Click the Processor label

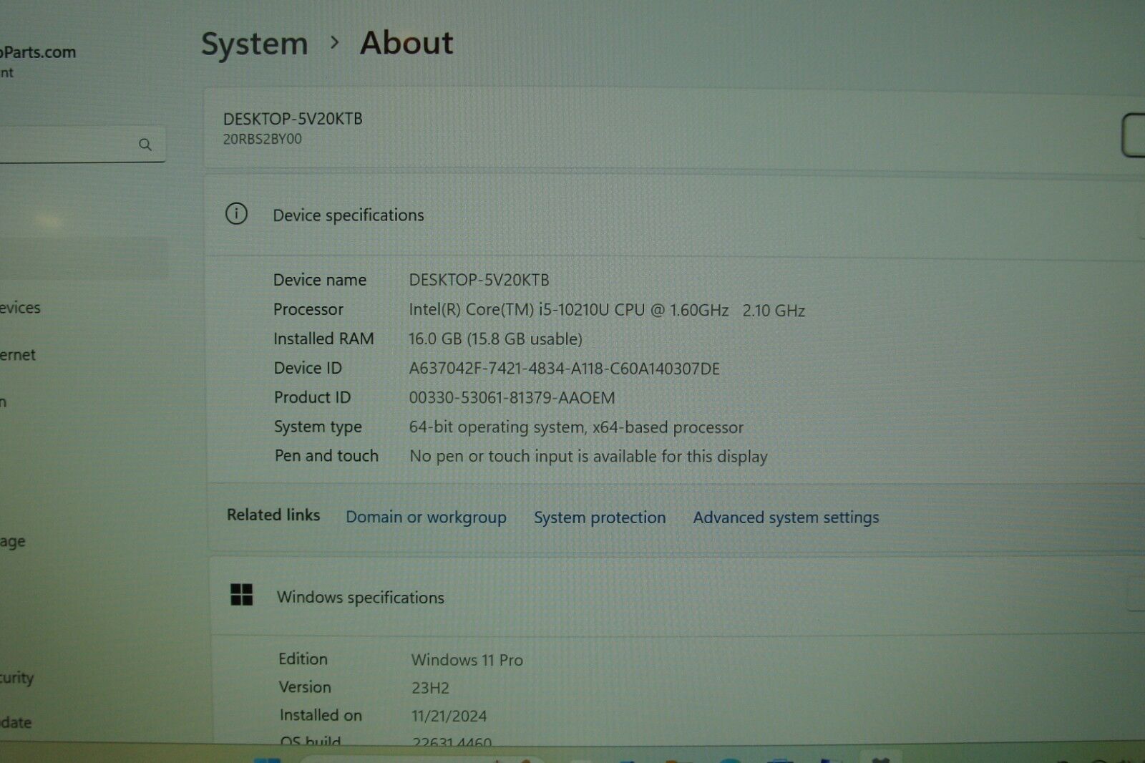308,309
